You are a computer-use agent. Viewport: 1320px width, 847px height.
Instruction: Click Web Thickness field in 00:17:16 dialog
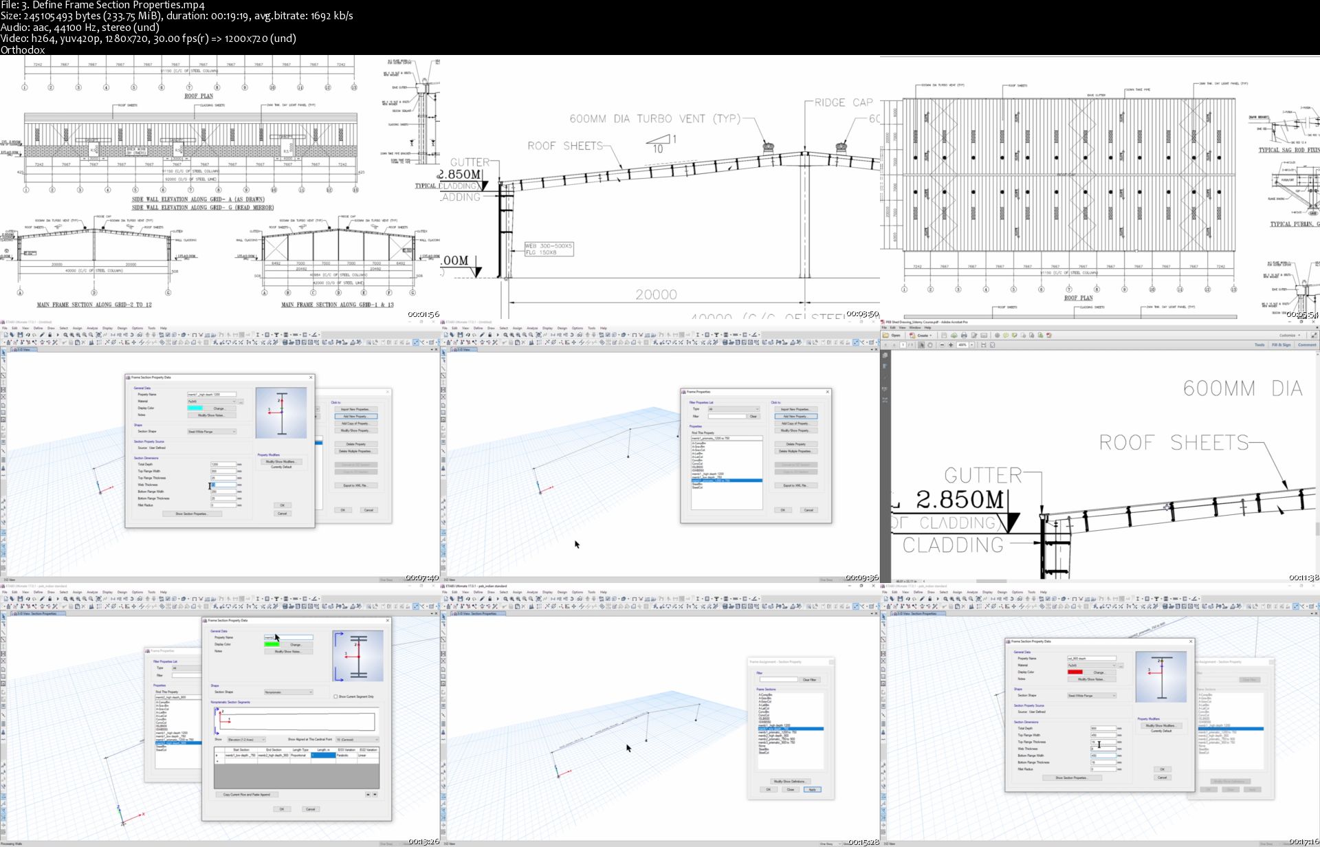pos(1103,749)
